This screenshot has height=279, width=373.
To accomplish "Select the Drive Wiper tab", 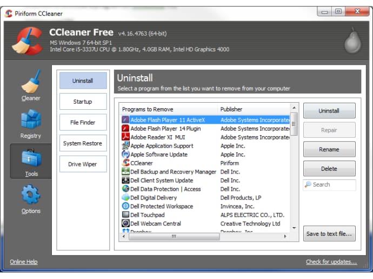I will pos(83,164).
